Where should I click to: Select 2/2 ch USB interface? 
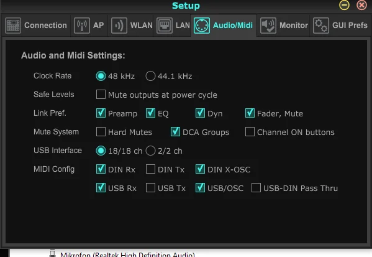pos(150,151)
